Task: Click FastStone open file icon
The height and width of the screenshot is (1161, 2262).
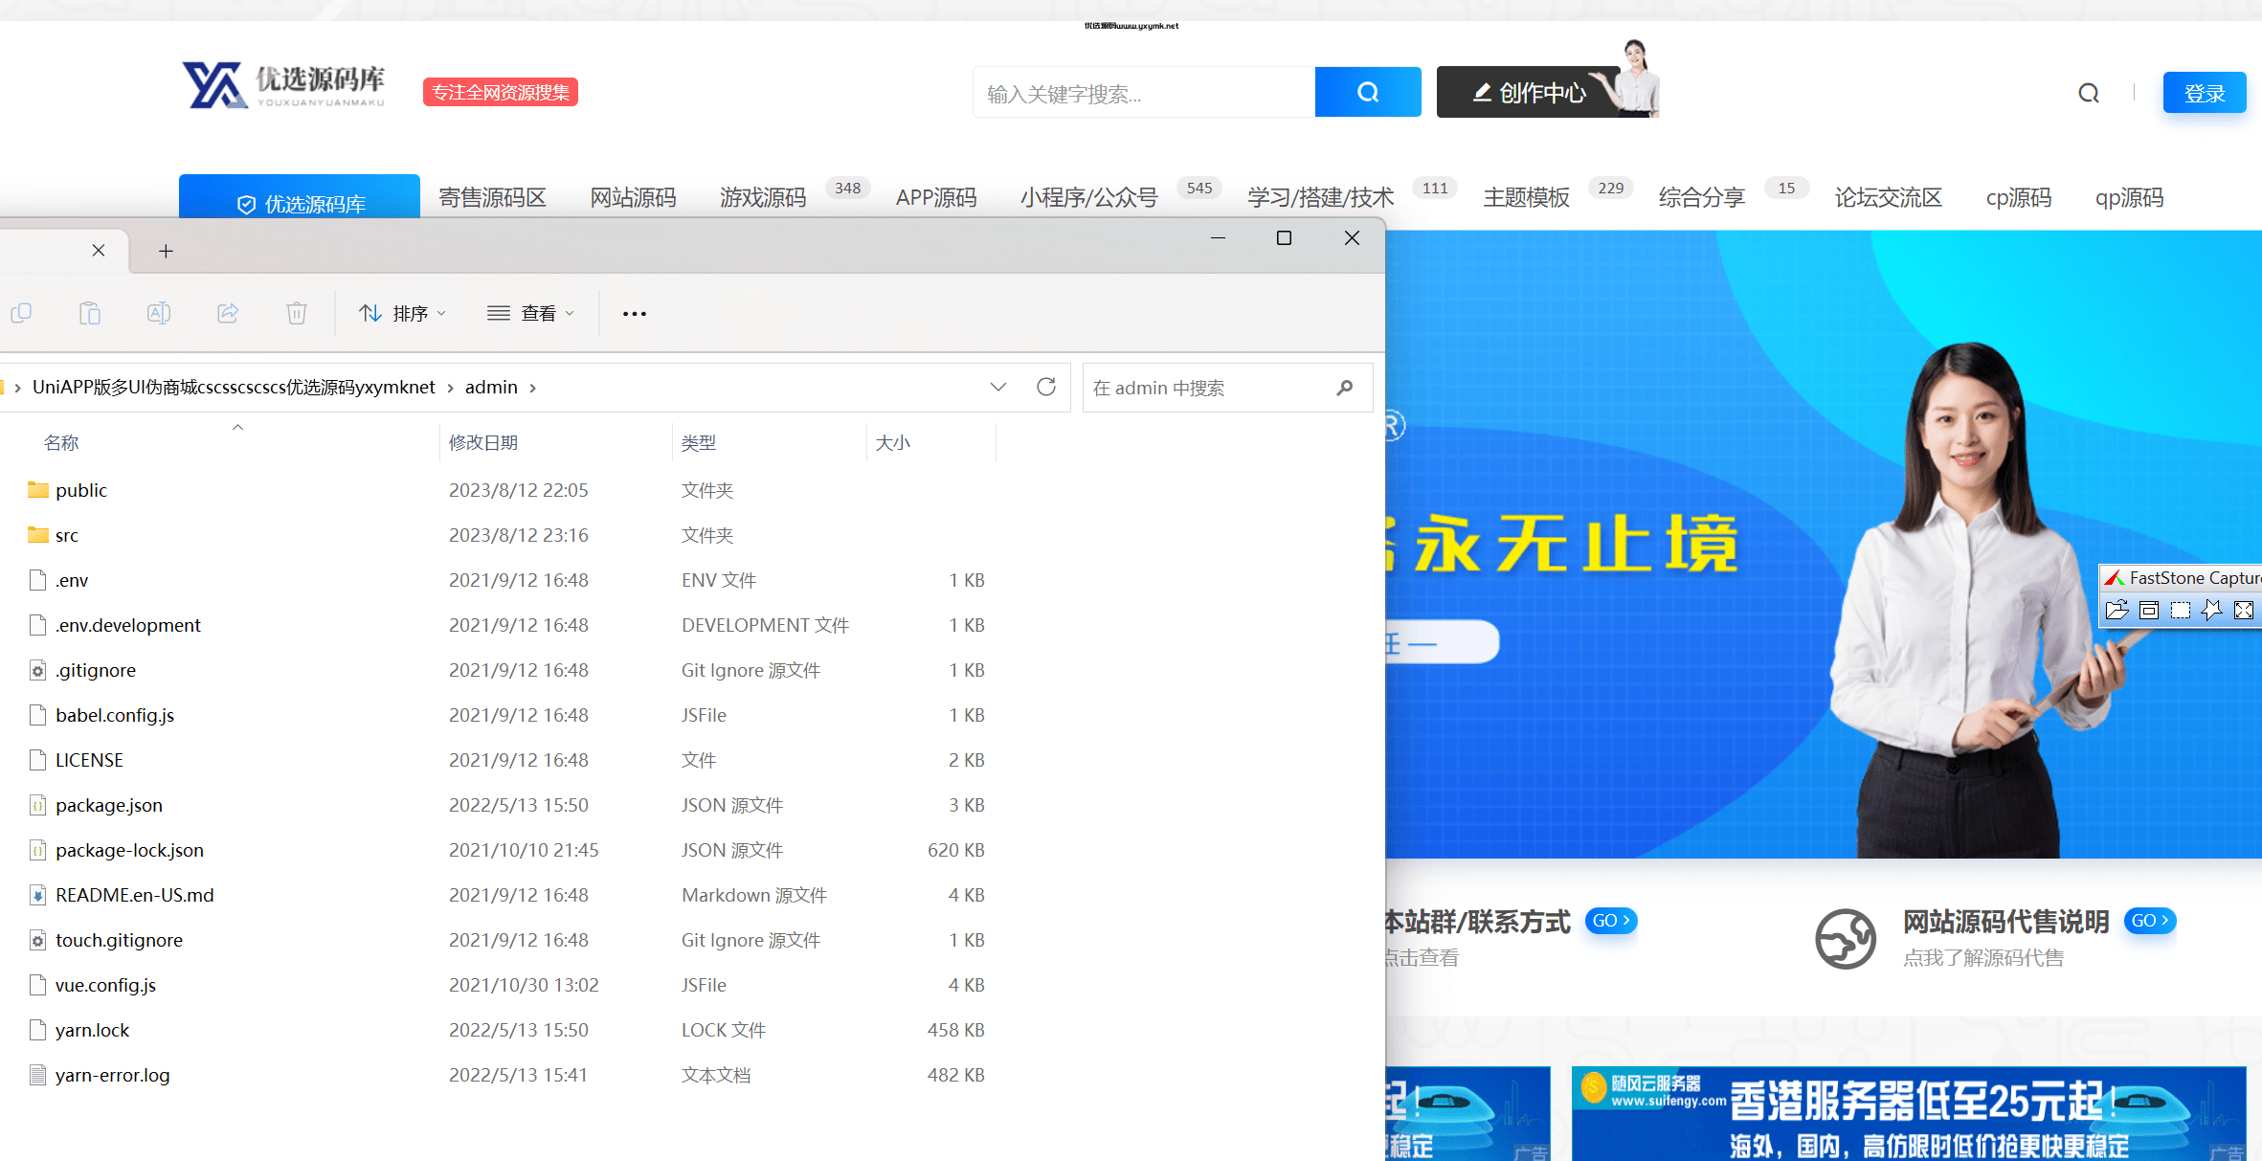Action: (2117, 610)
